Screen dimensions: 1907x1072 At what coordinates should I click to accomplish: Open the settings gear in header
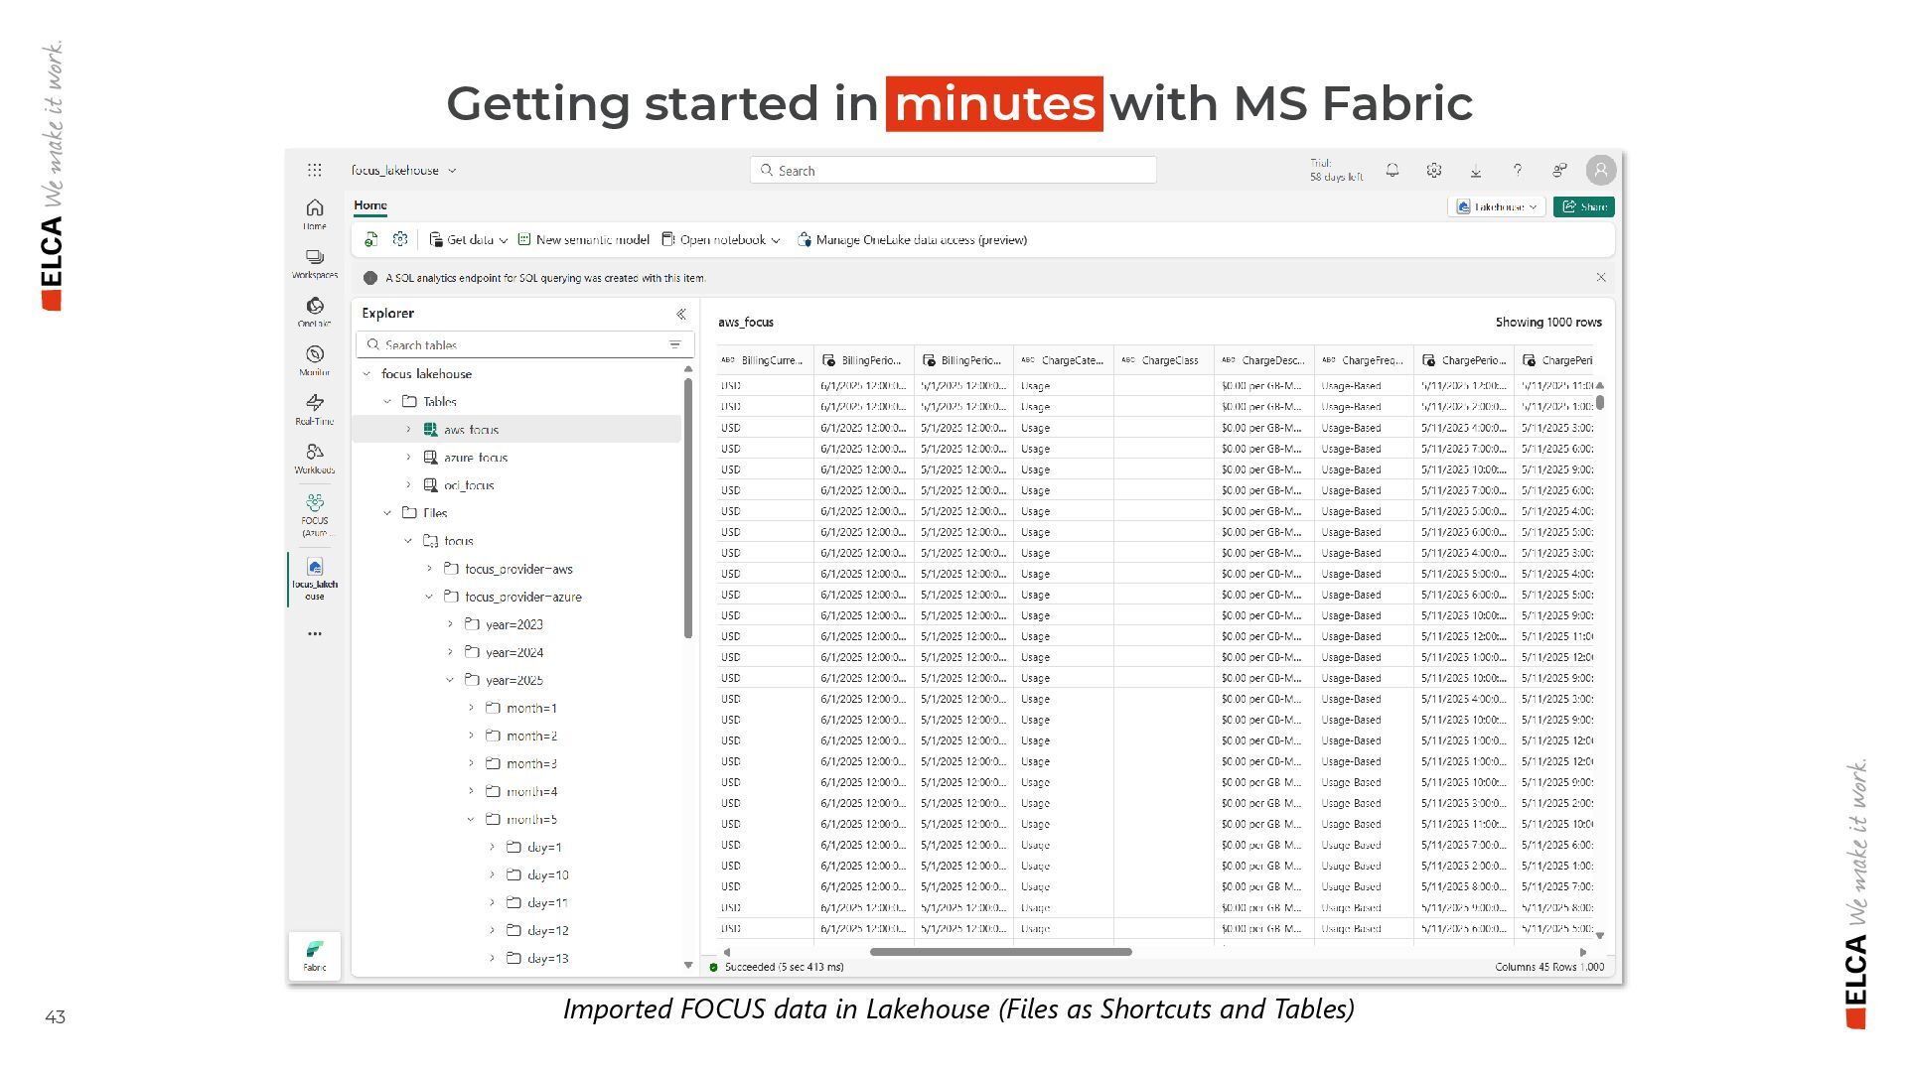point(1434,171)
